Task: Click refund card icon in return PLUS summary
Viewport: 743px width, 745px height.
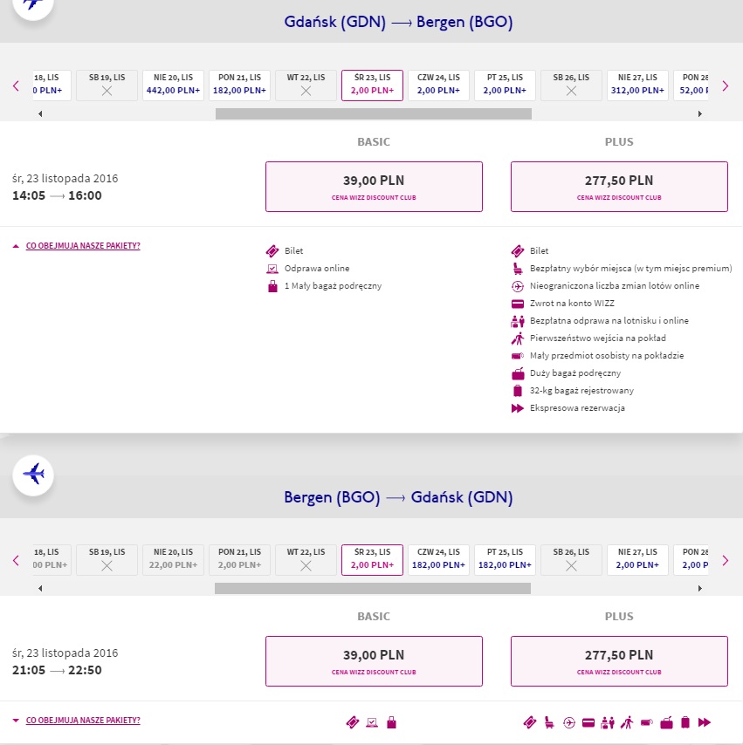Action: [588, 723]
